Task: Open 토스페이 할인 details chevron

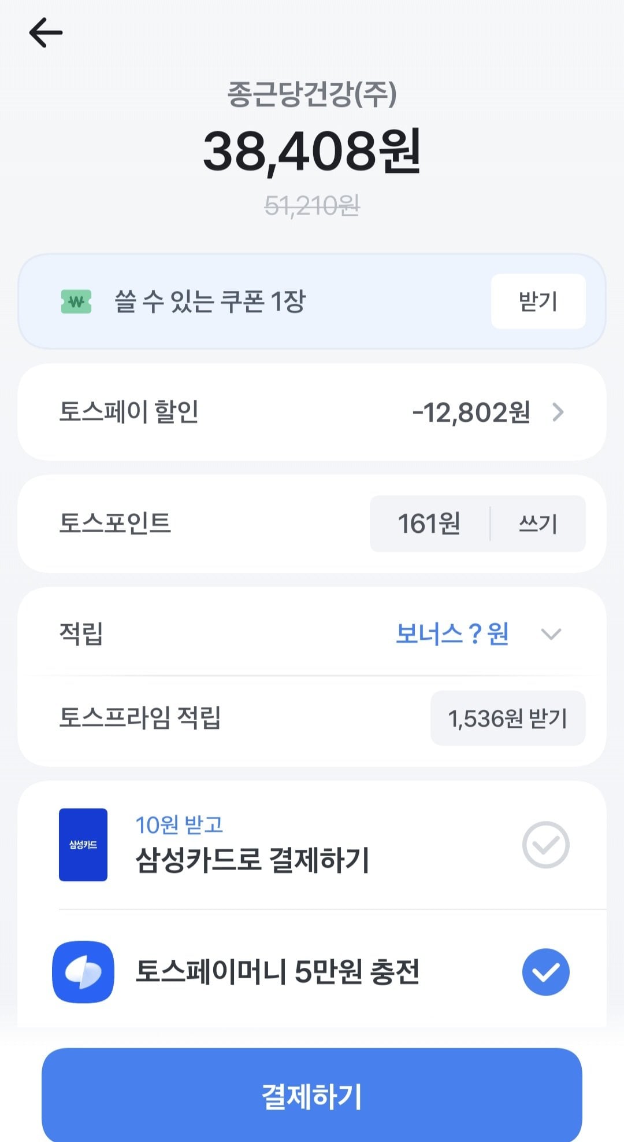Action: [558, 412]
